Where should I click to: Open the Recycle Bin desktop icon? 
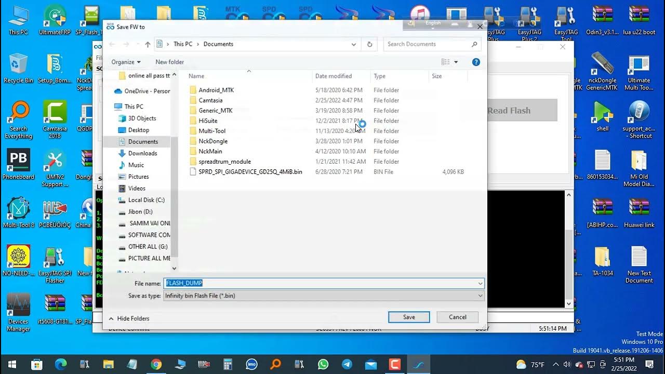pos(18,68)
